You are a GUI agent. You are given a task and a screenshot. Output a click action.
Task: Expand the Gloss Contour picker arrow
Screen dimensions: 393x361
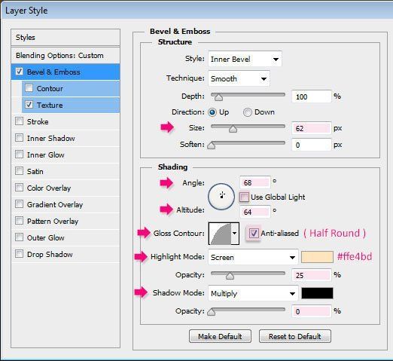click(x=235, y=234)
